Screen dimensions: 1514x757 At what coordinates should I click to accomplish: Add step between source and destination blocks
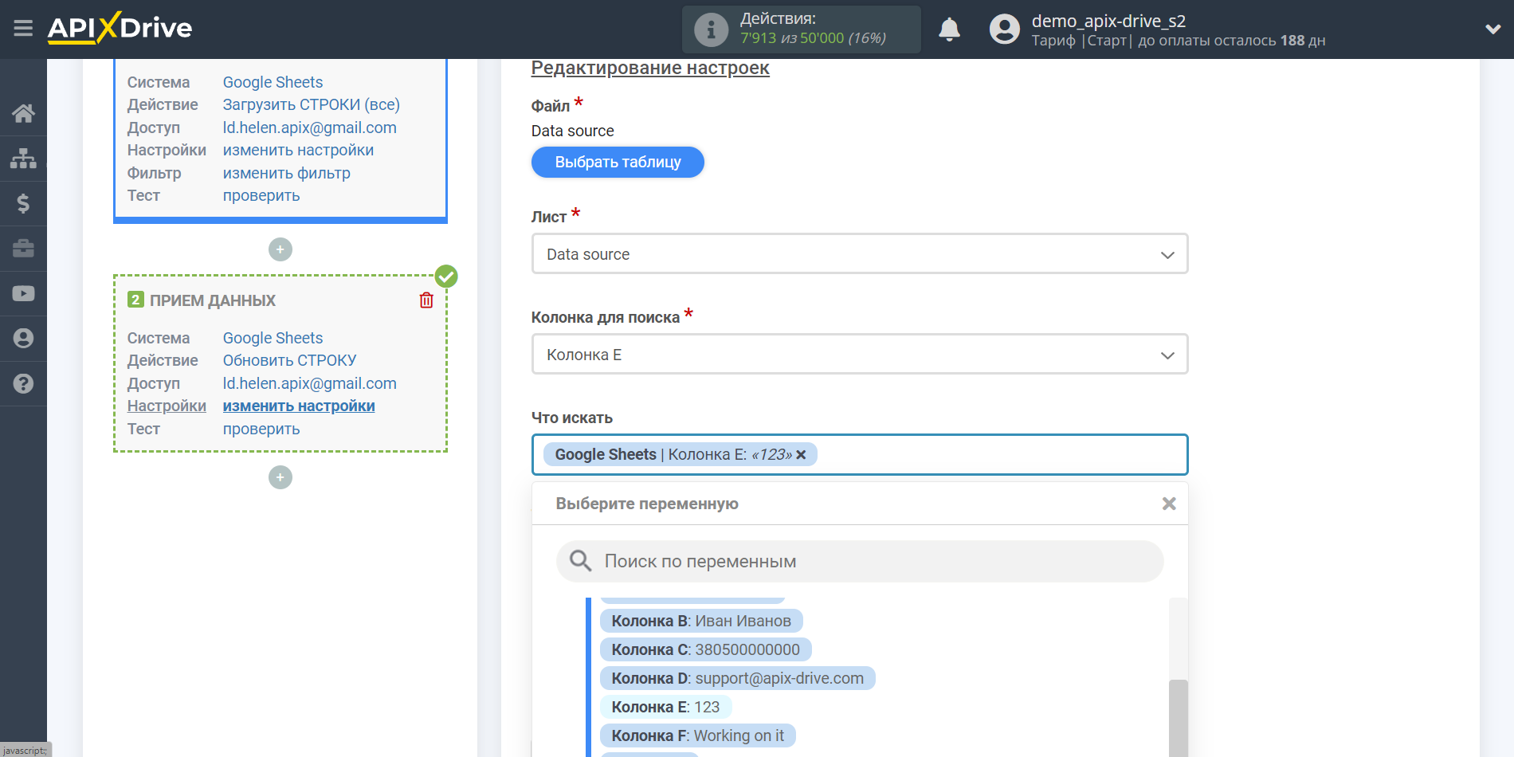(280, 249)
